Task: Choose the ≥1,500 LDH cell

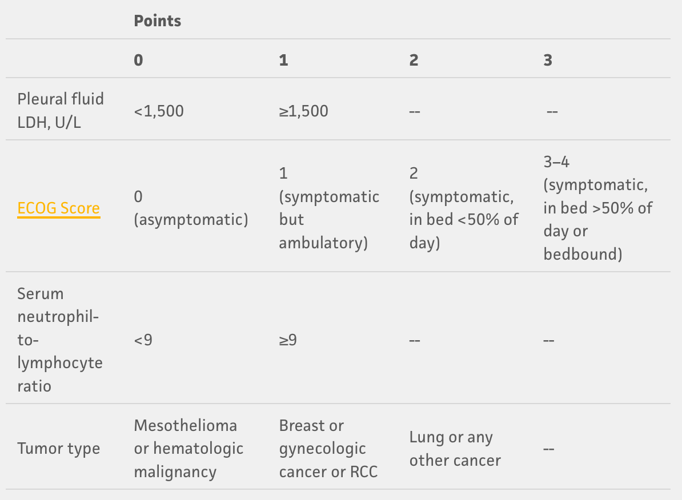Action: coord(303,111)
